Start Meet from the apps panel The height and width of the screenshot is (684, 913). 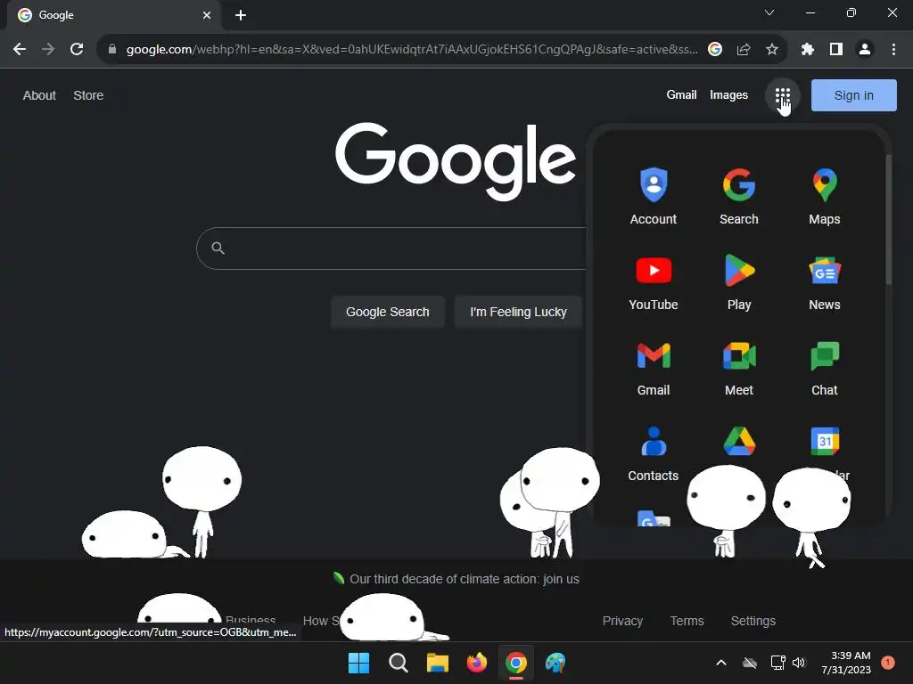(x=739, y=368)
